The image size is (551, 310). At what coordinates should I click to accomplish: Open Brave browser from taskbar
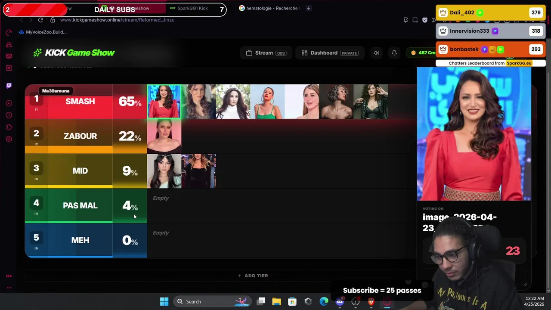371,301
